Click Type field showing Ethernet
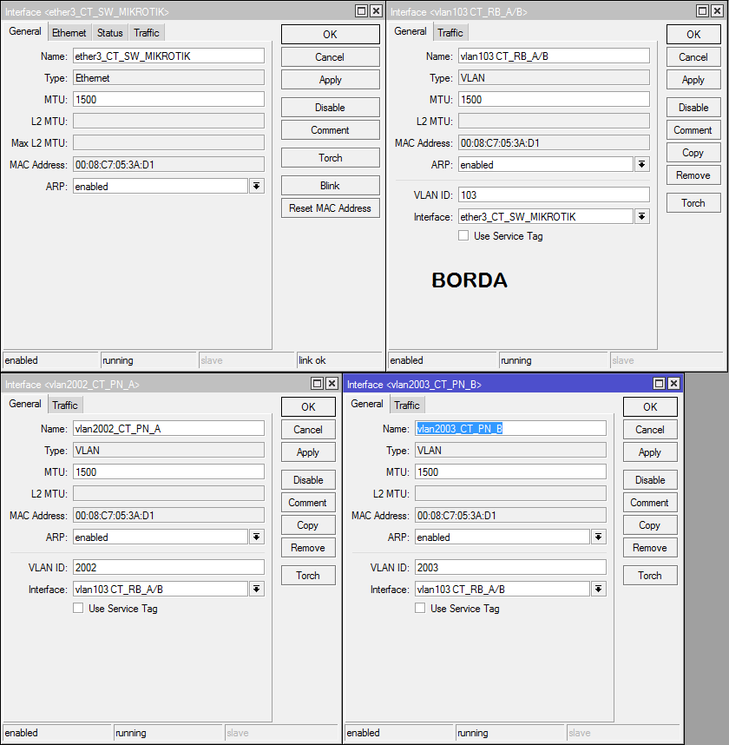 [168, 78]
